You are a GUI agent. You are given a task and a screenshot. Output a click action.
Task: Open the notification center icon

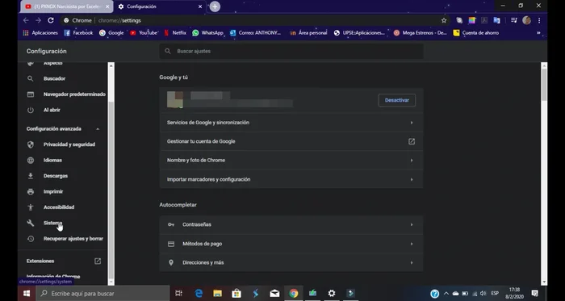point(534,294)
